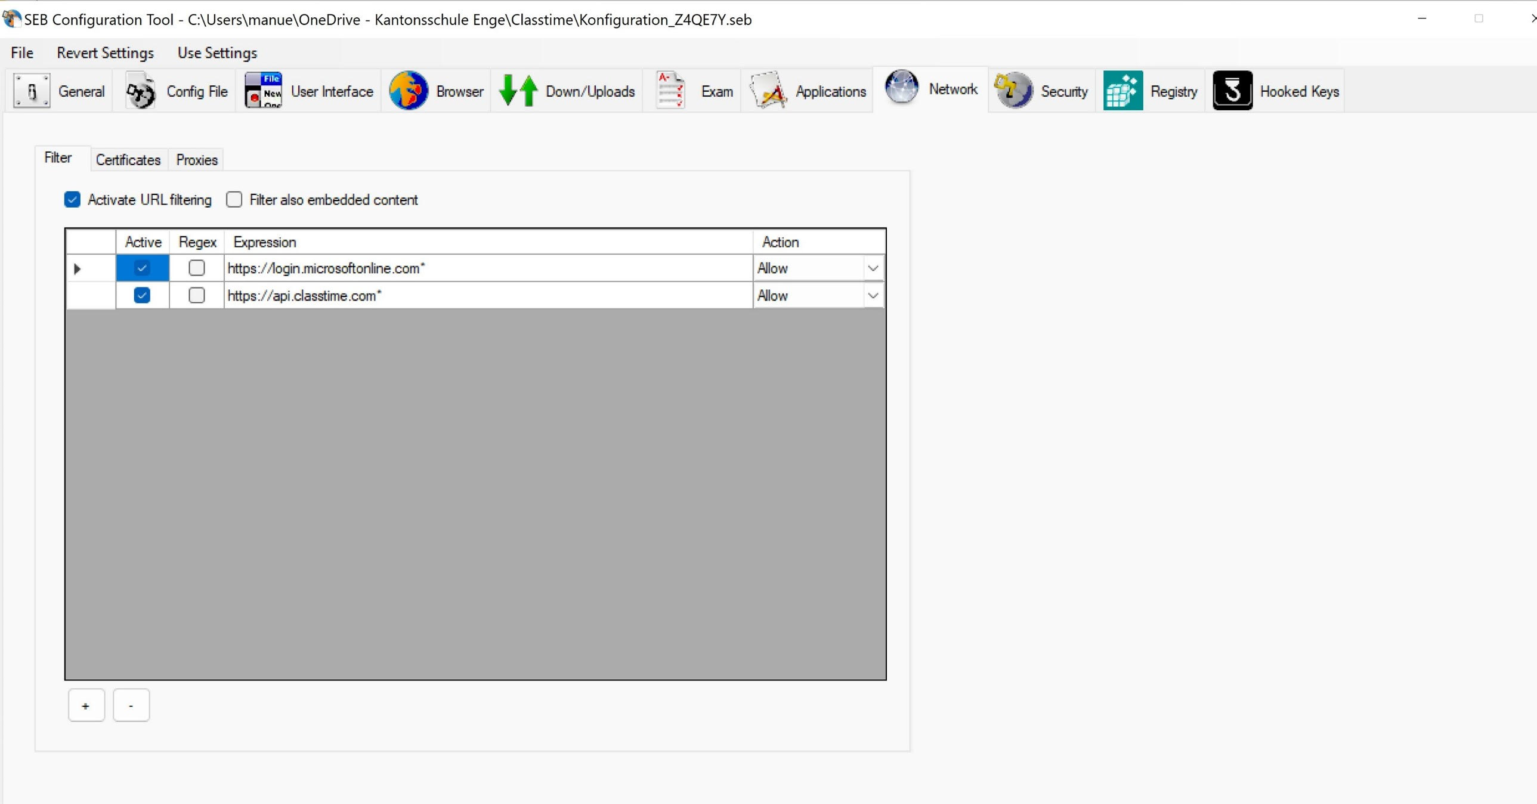Click the Security lock-and-key icon
This screenshot has height=804, width=1537.
[1012, 90]
